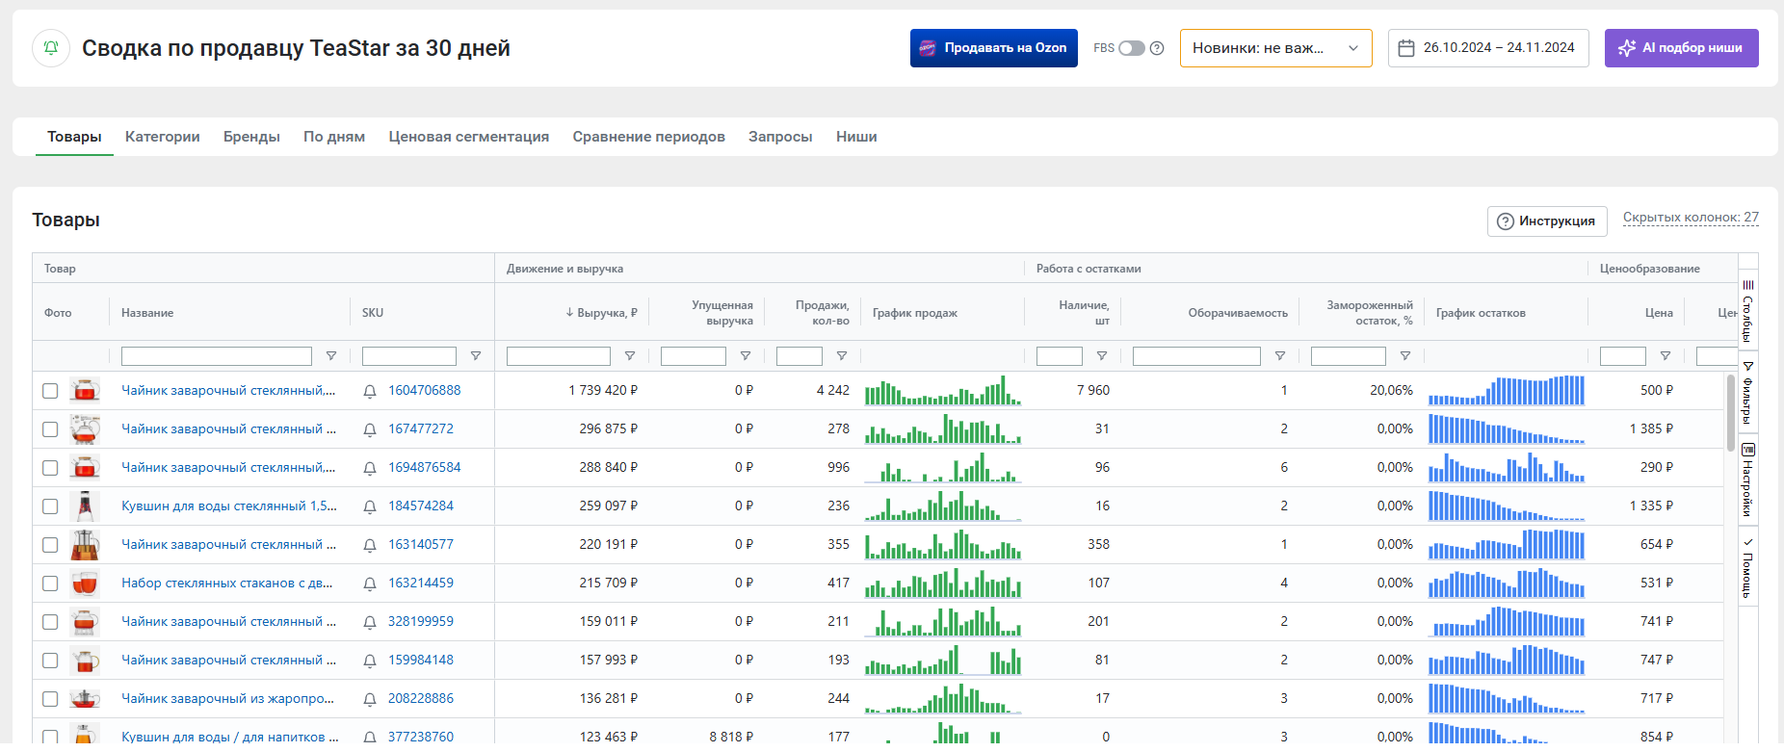Screen dimensions: 1784x752
Task: Click the bell icon next to SKU 328199959
Action: [x=370, y=622]
